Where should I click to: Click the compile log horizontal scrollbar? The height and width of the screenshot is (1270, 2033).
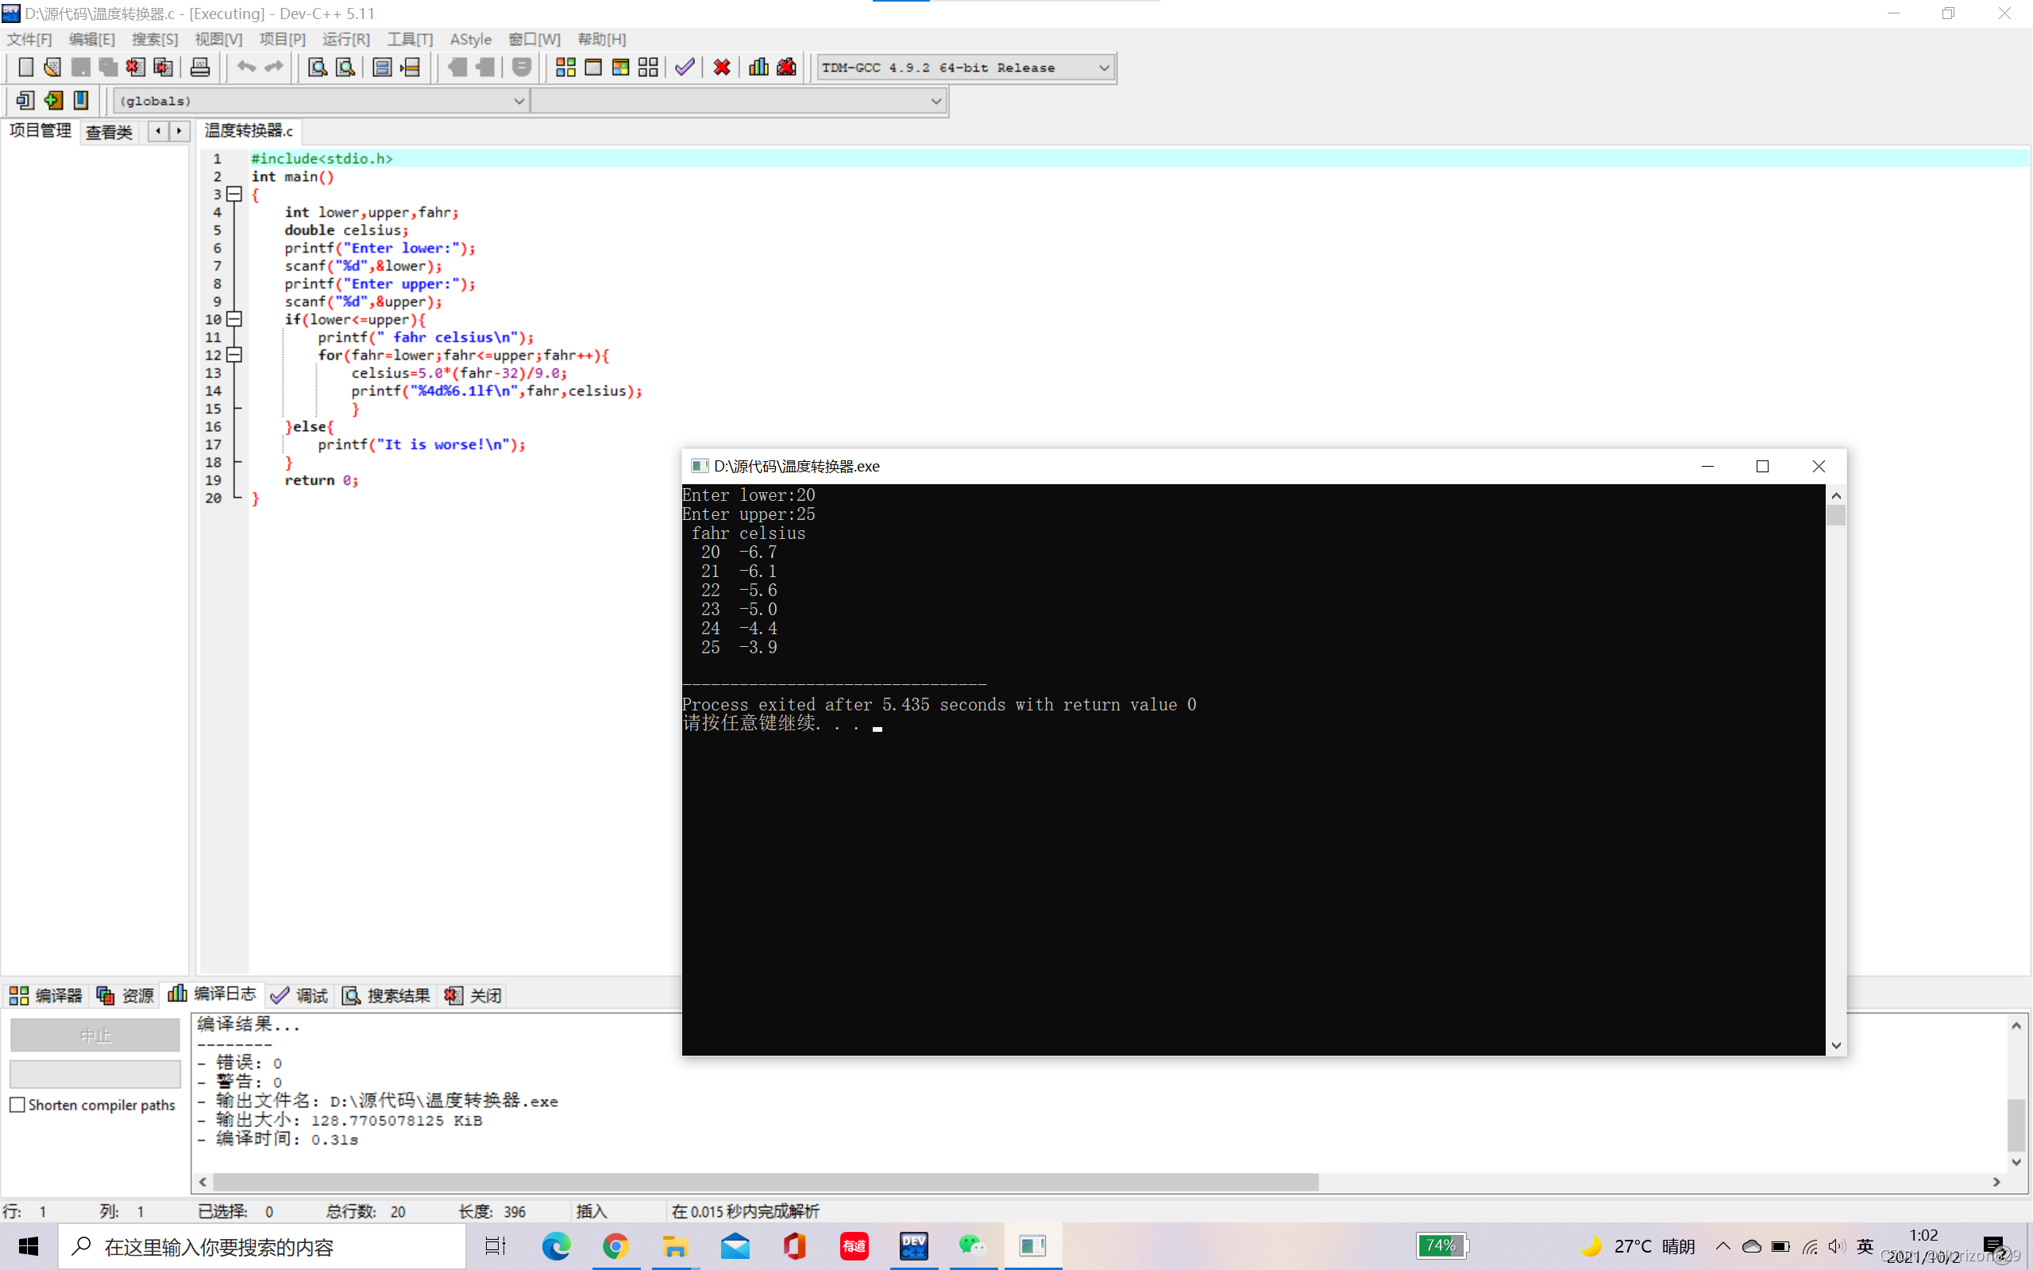[x=765, y=1182]
